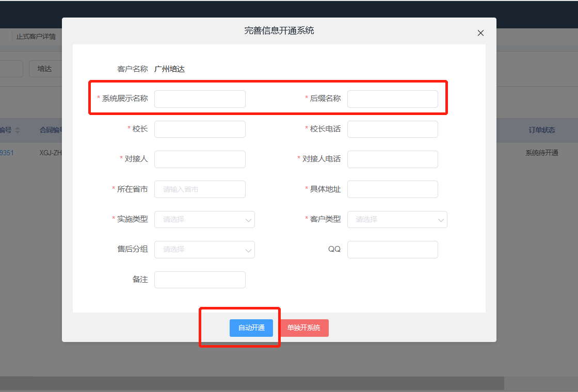
Task: Click the QQ input field
Action: point(393,250)
